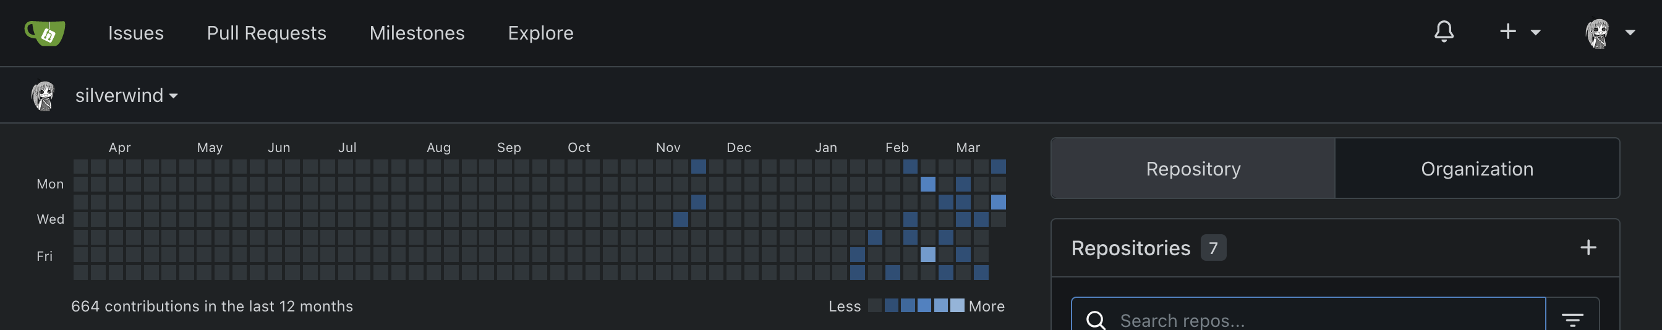Image resolution: width=1662 pixels, height=330 pixels.
Task: Click the search magnifier icon
Action: (1096, 319)
